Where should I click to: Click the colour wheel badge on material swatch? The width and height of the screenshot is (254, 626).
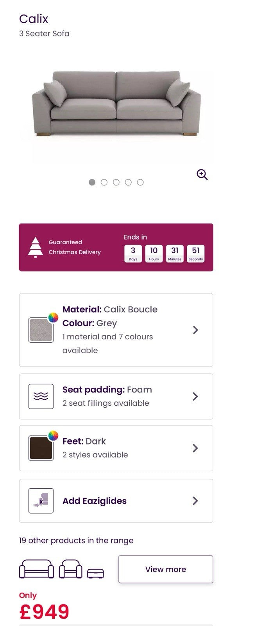(x=53, y=317)
